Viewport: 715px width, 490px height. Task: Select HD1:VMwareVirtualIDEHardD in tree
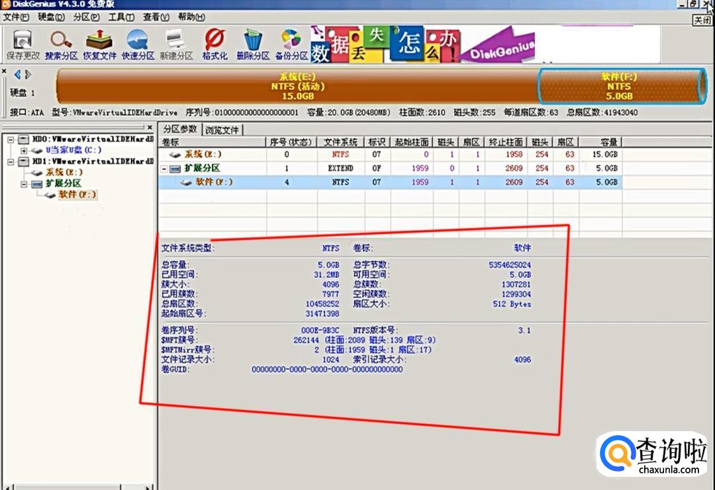tap(93, 161)
